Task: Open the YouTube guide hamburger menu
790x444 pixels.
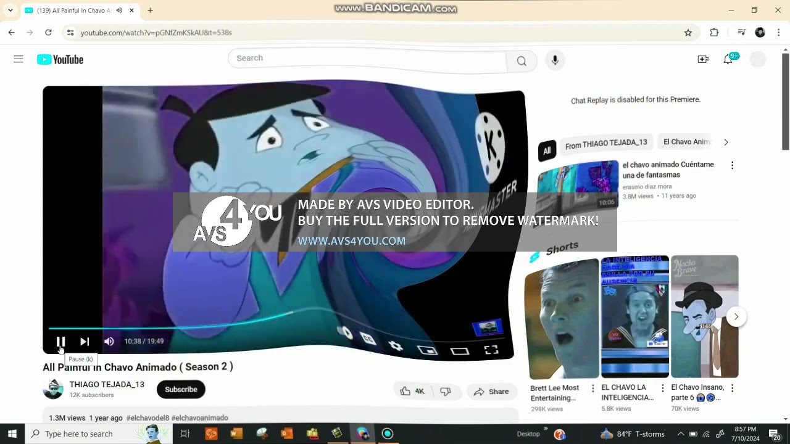Action: (x=19, y=59)
